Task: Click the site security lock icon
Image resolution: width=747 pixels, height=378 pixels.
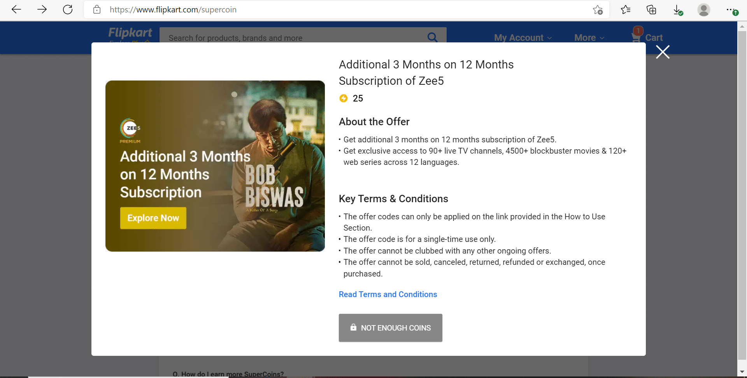Action: (x=97, y=10)
